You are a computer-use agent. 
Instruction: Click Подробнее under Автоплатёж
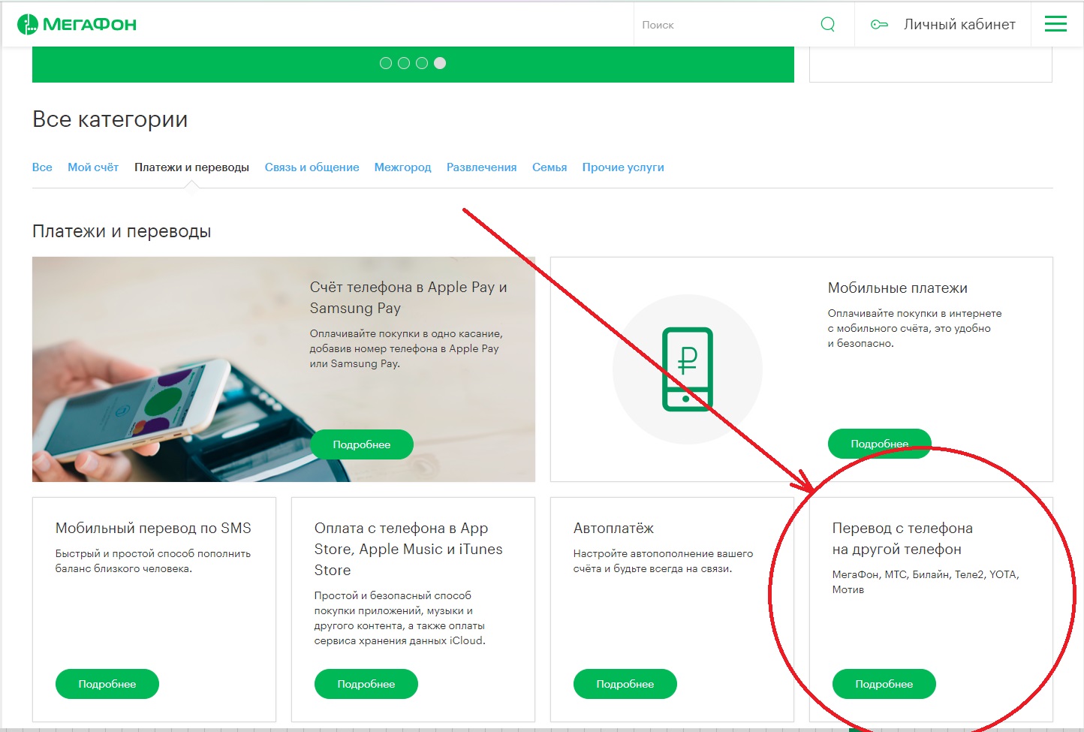[x=625, y=684]
